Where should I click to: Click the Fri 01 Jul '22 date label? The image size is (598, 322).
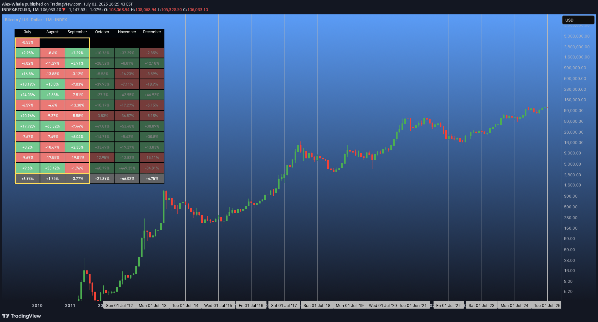[x=448, y=306]
